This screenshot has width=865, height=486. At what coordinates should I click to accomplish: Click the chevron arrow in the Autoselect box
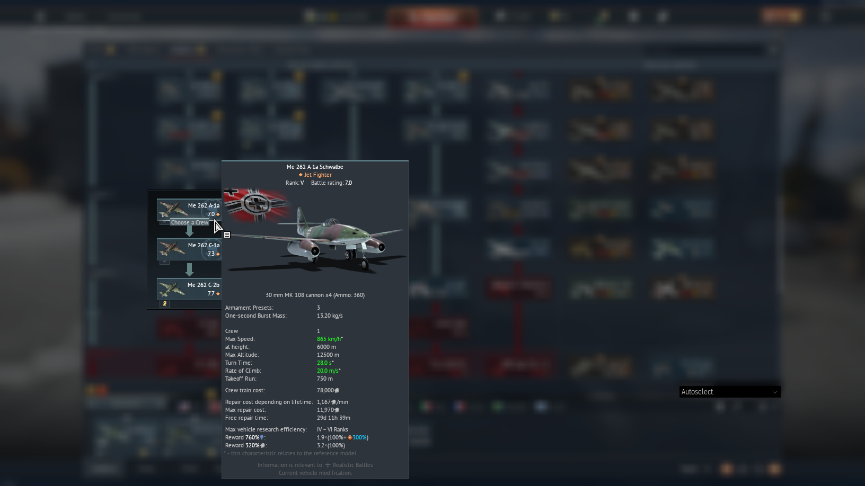[x=774, y=392]
